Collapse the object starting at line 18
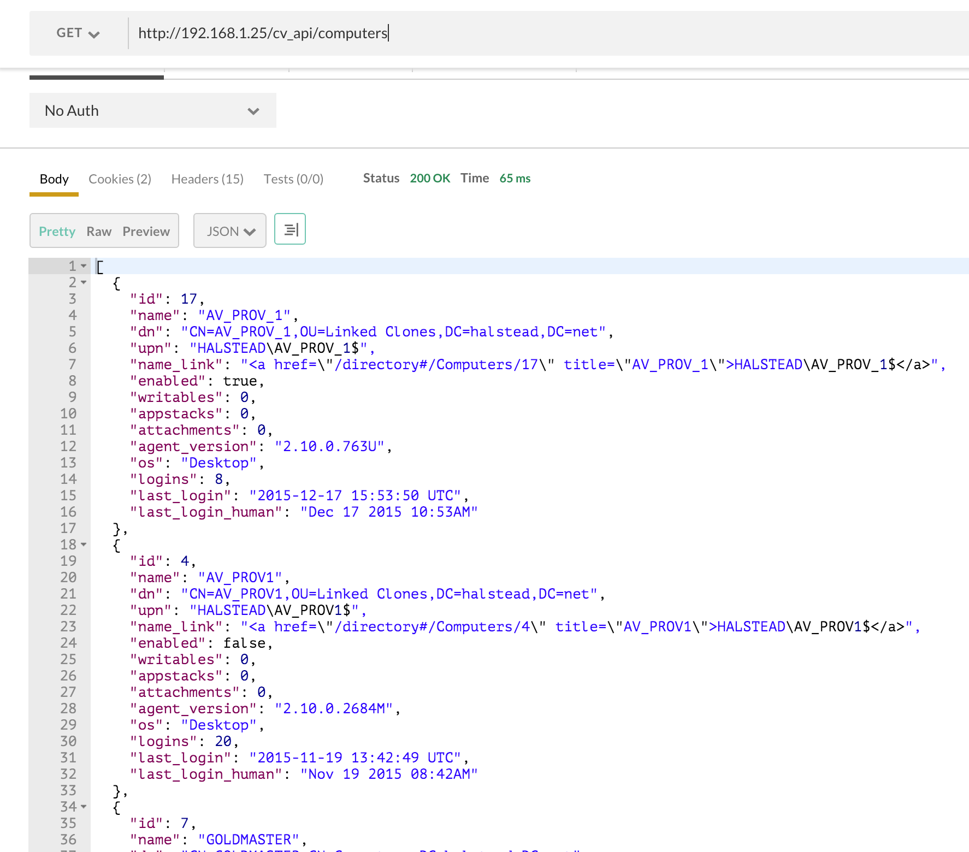 pos(84,545)
